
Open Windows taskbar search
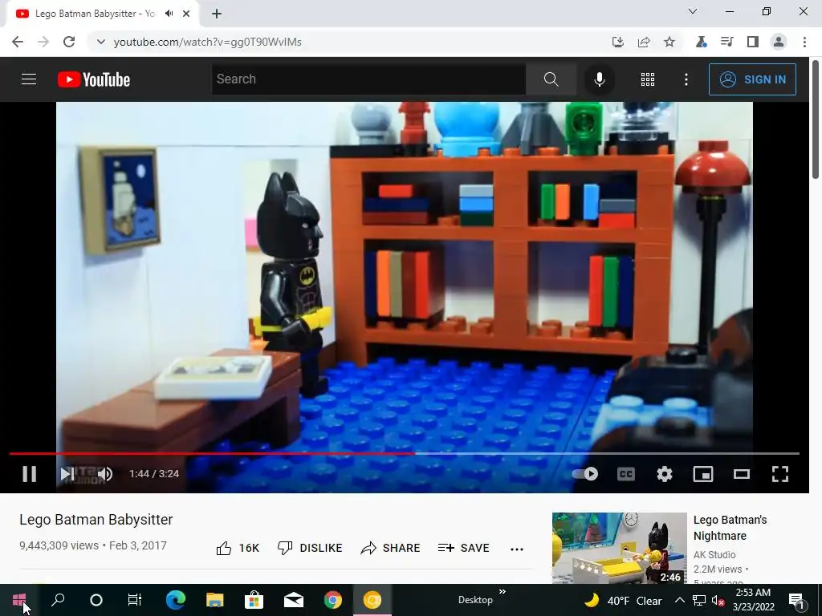tap(58, 600)
